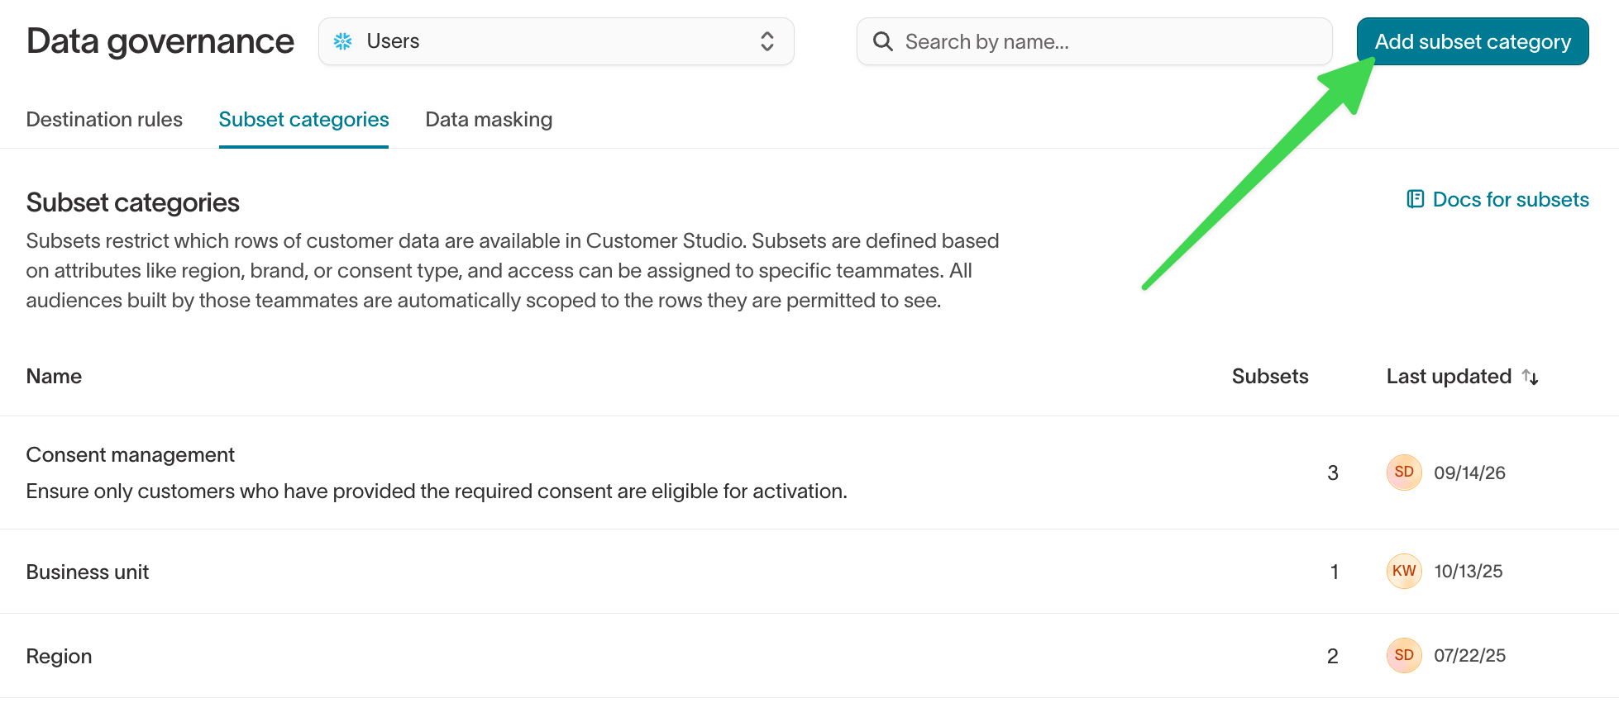Screen dimensions: 1619x717
Task: Click the SD avatar in the Consent management row
Action: pos(1404,472)
